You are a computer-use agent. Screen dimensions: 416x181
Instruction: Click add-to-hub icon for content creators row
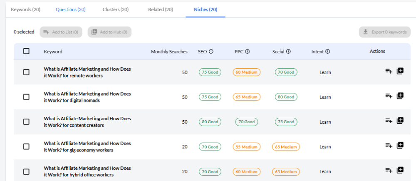click(400, 121)
